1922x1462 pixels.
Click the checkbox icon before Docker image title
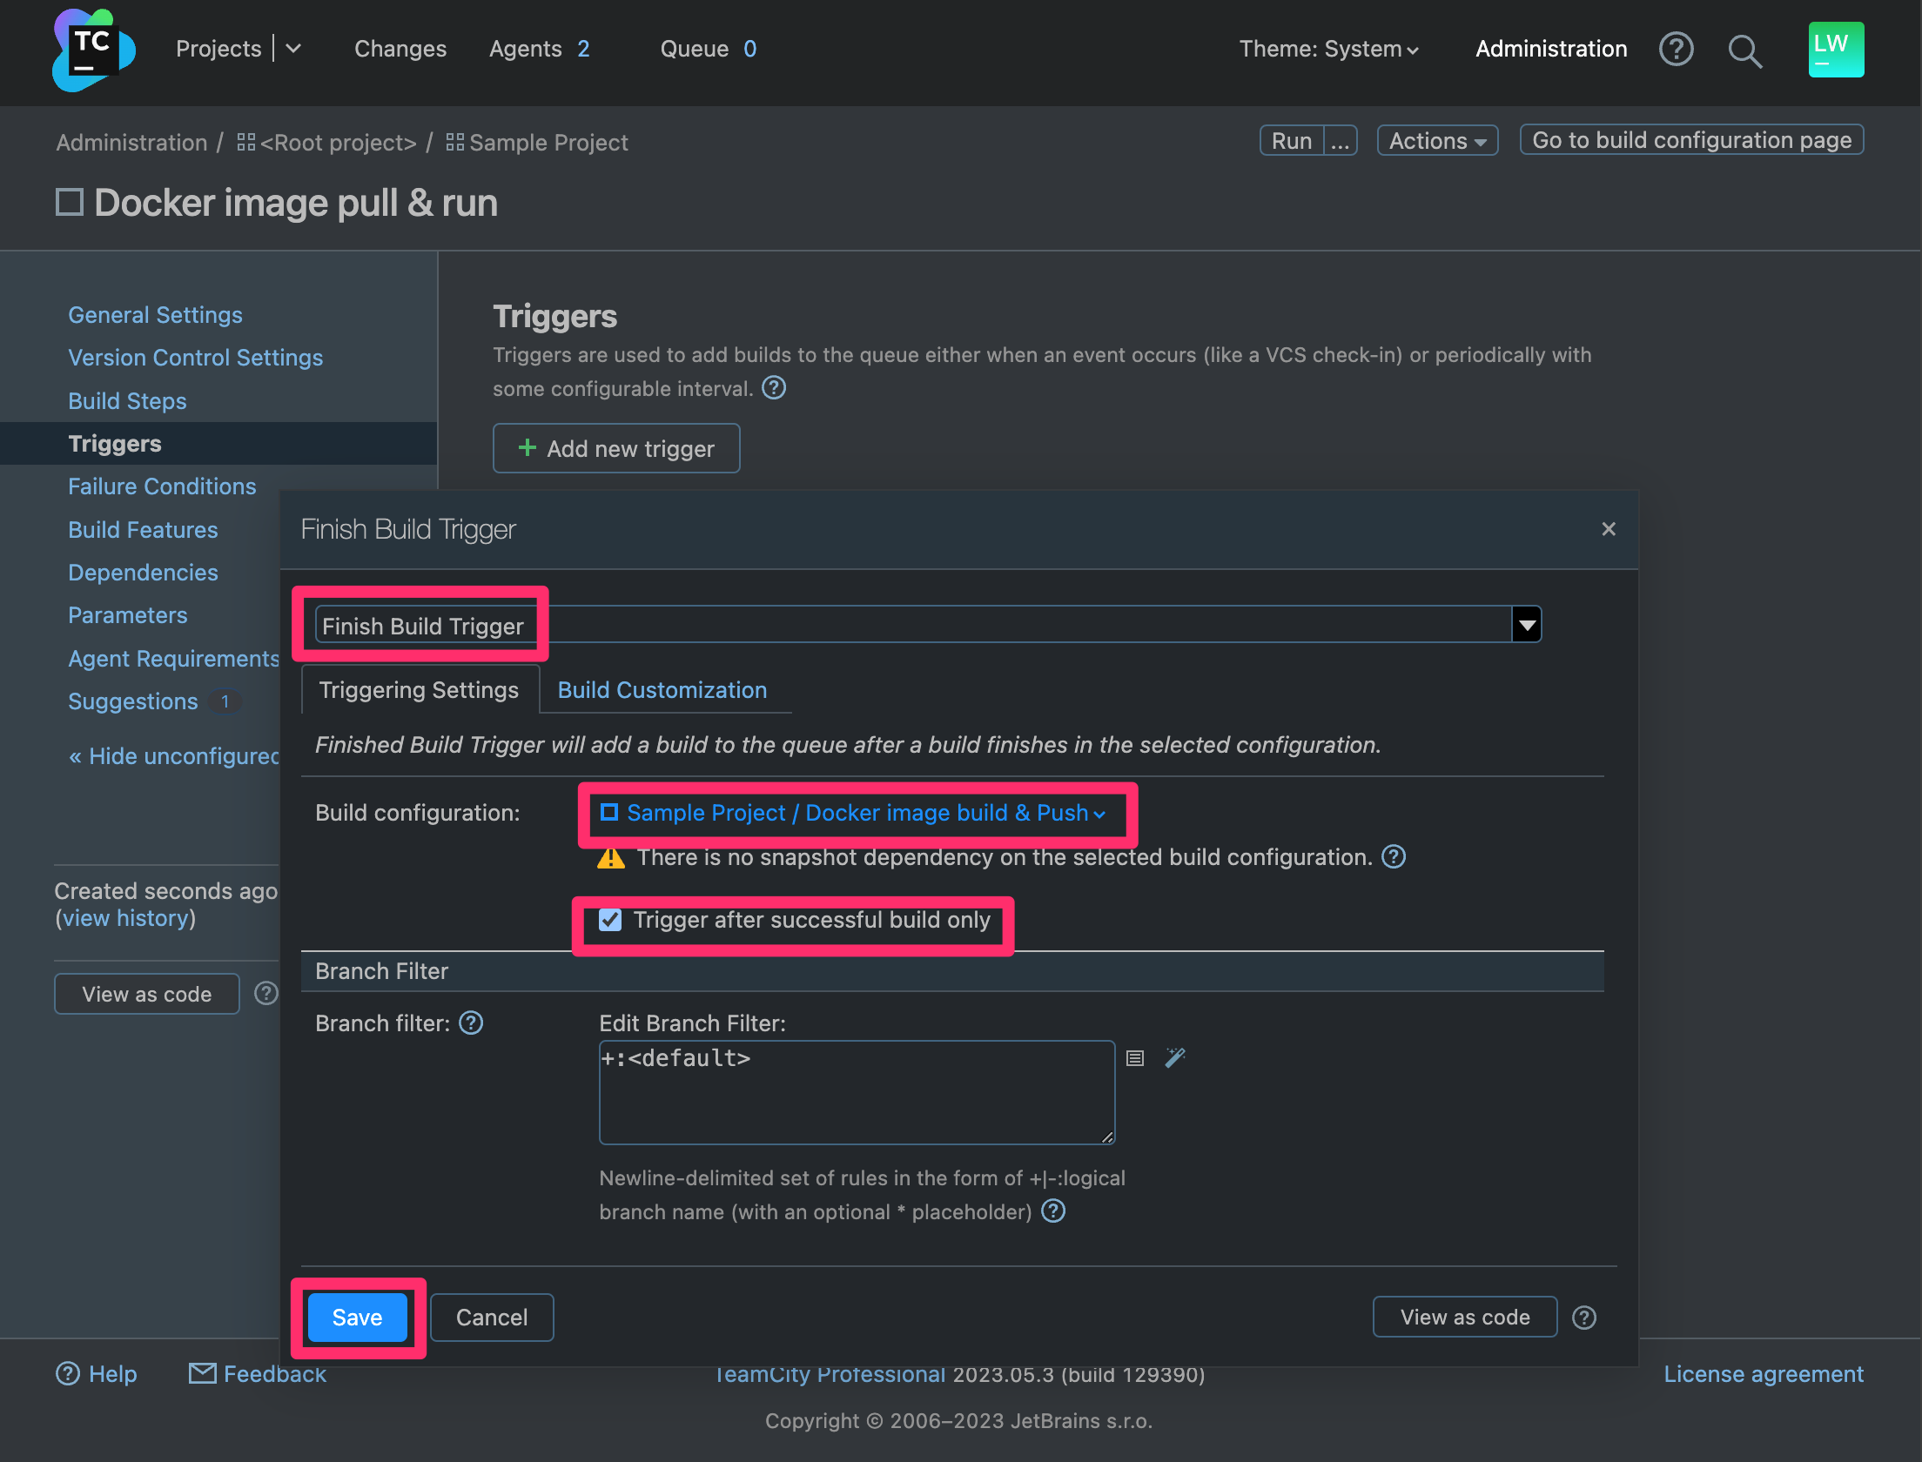69,203
